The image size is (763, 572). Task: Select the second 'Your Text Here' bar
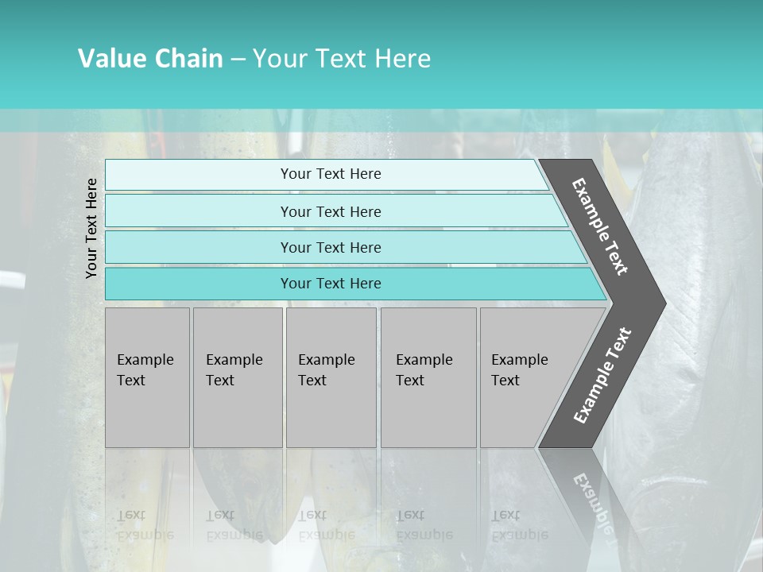tap(330, 211)
